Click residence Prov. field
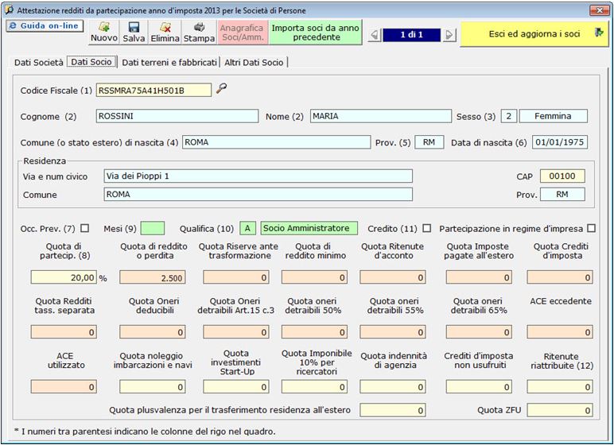This screenshot has width=614, height=445. click(562, 195)
